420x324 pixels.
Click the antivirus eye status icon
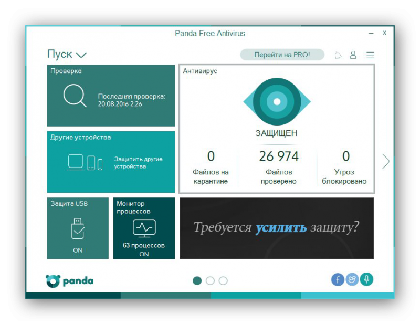click(x=277, y=101)
